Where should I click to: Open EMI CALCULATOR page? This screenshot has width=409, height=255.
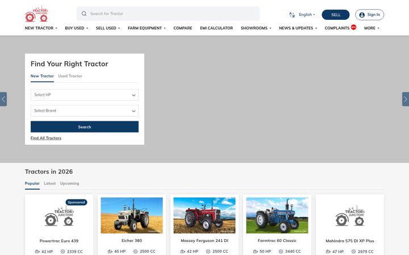pyautogui.click(x=216, y=28)
